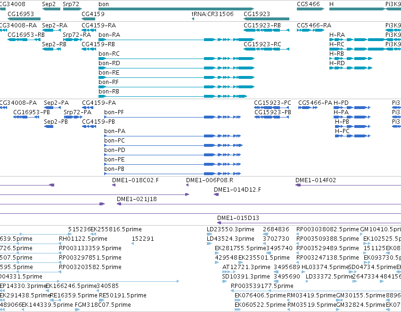This screenshot has height=312, width=401.
Task: Click the CG5466-RA transcript
Action: 311,30
